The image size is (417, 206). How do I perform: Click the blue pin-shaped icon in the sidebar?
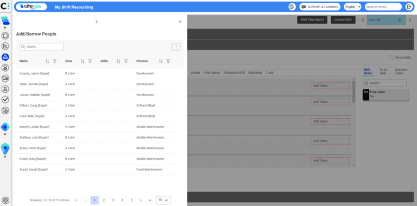[x=5, y=149]
